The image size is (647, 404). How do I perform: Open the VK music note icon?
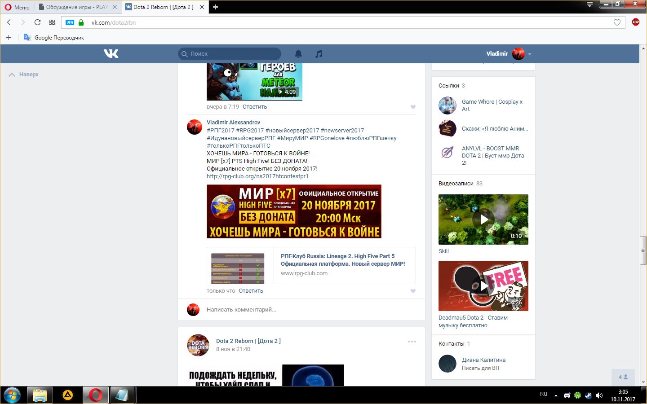tap(319, 54)
